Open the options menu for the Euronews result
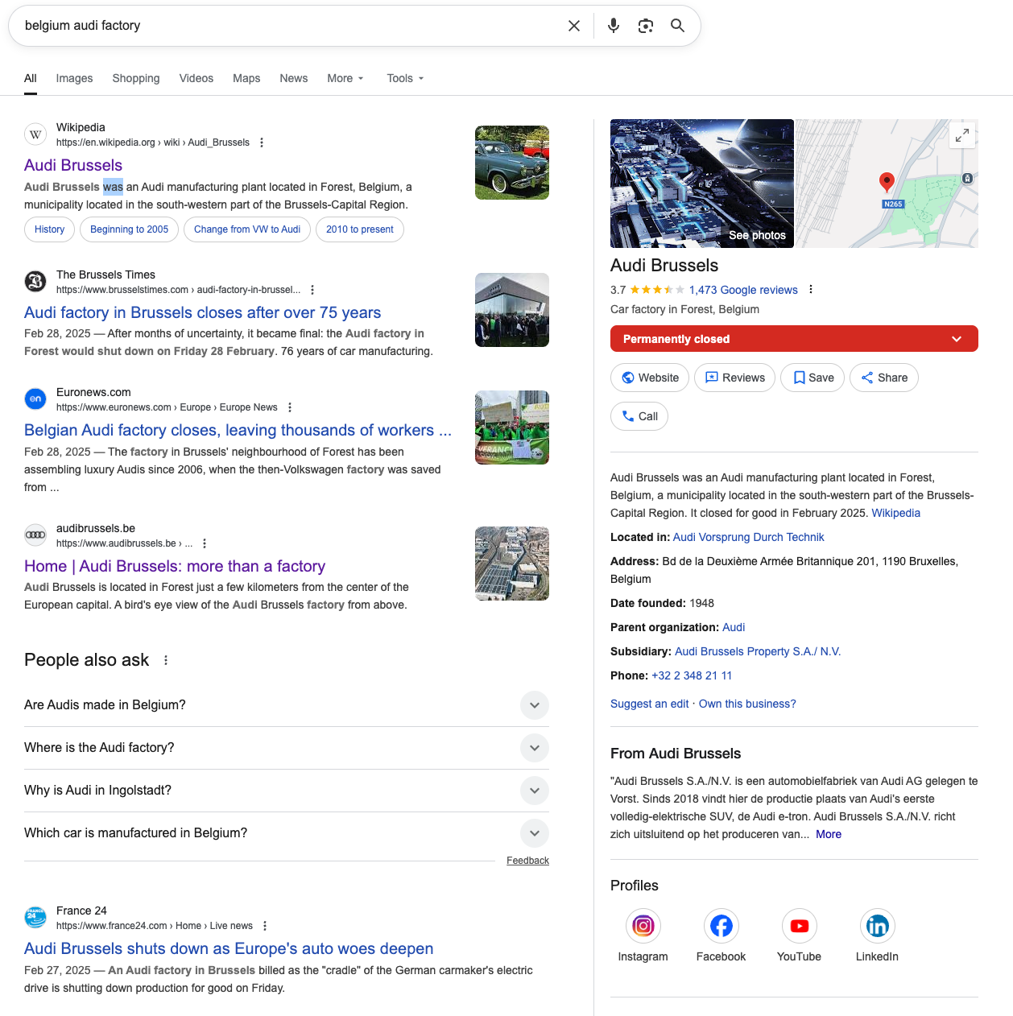The width and height of the screenshot is (1013, 1016). [x=290, y=407]
